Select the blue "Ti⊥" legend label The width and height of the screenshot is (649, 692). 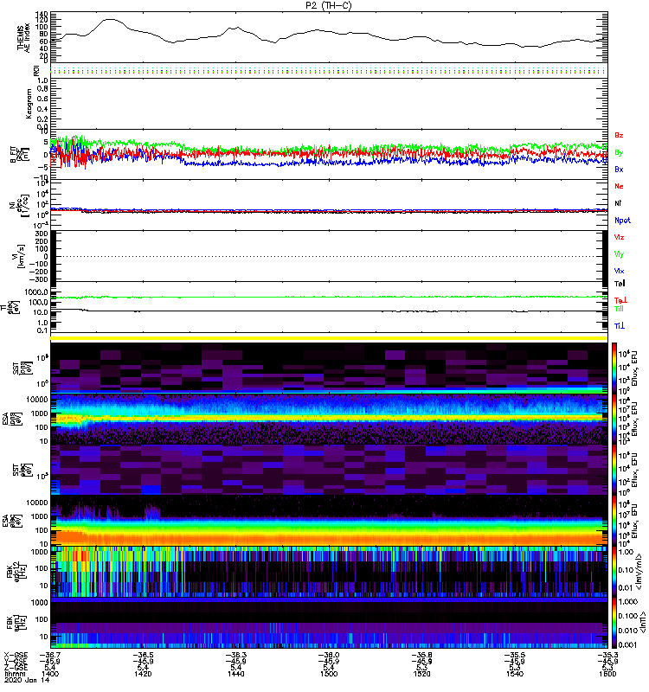(620, 326)
